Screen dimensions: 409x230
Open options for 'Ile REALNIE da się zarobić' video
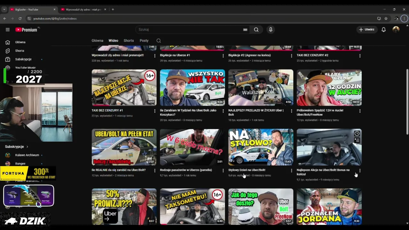coord(155,171)
